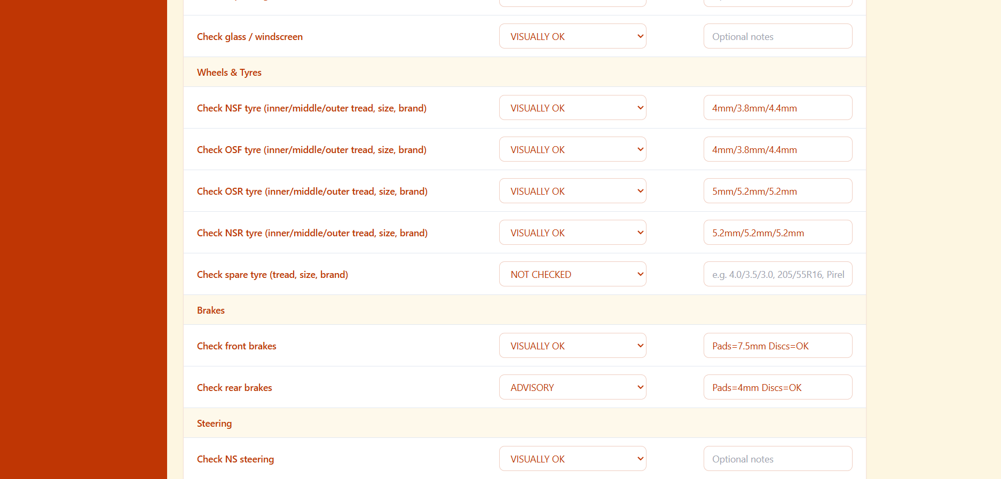Click the 'Check rear brakes' label
This screenshot has height=479, width=1001.
tap(234, 388)
